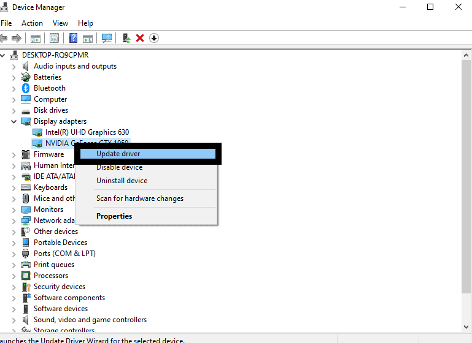
Task: Open the Properties toolbar icon
Action: (x=55, y=38)
